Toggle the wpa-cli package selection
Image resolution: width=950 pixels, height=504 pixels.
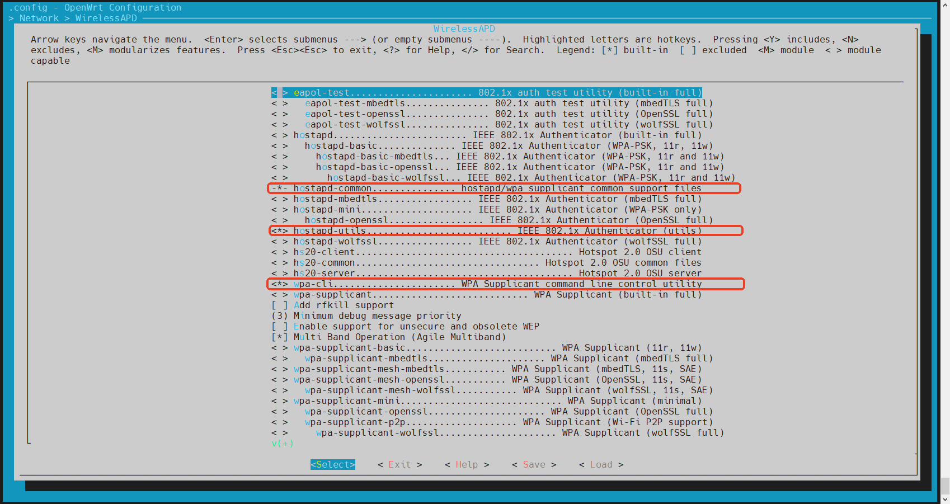pyautogui.click(x=280, y=284)
